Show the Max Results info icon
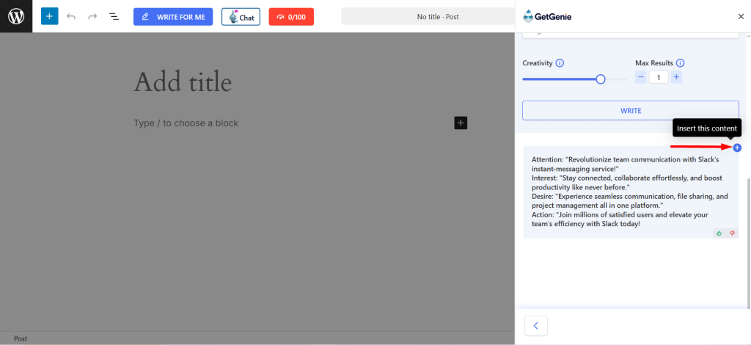 point(681,63)
